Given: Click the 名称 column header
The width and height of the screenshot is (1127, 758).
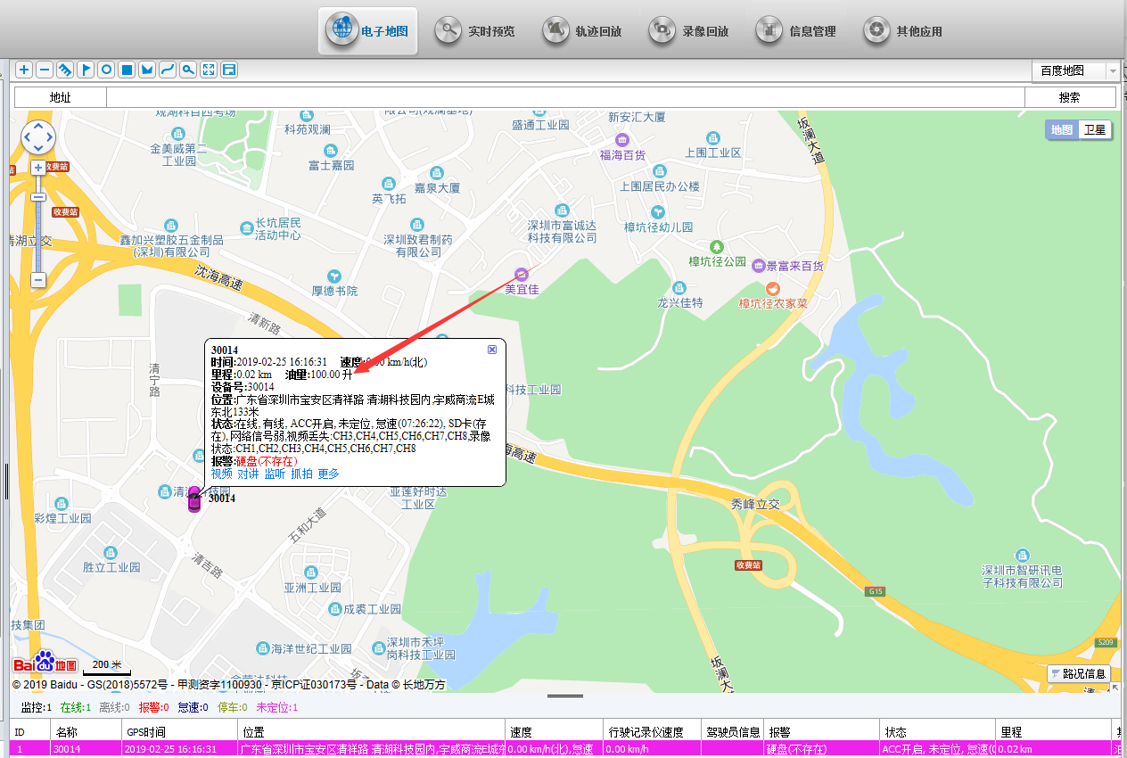Looking at the screenshot, I should [86, 731].
